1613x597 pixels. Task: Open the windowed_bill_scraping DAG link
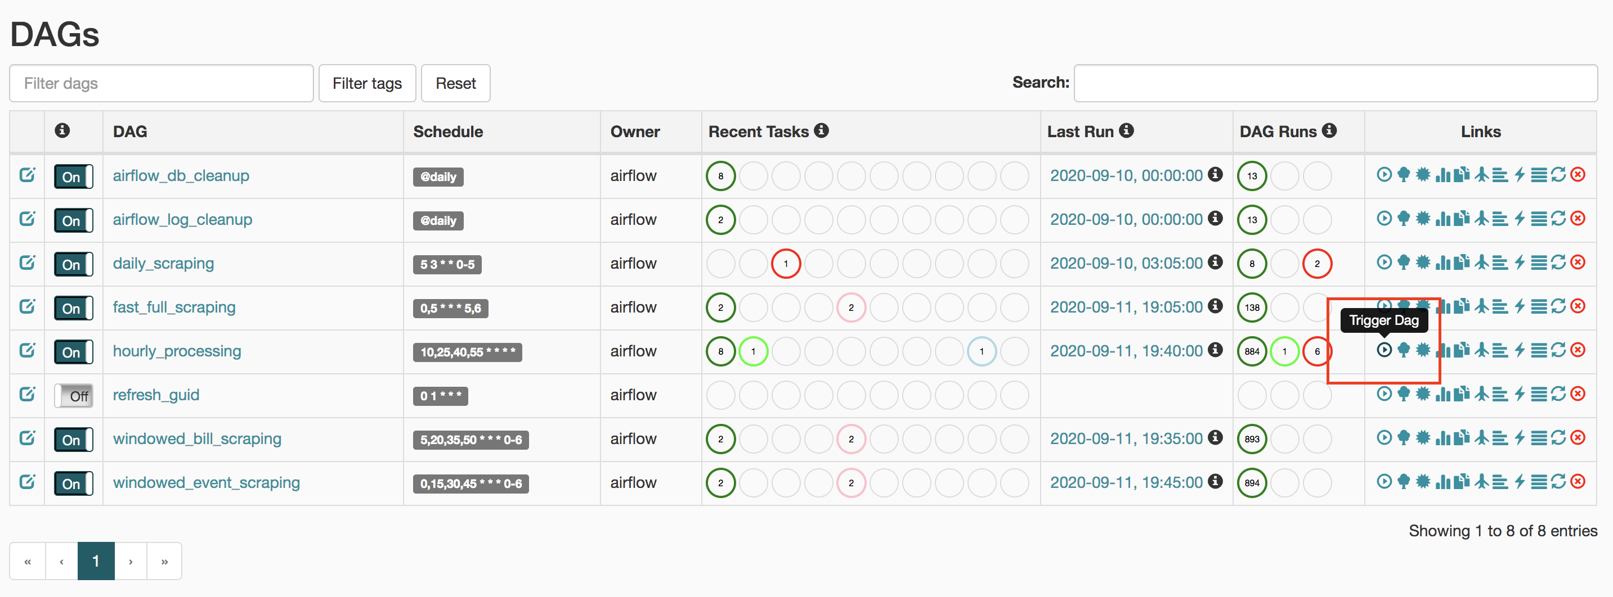pos(197,438)
